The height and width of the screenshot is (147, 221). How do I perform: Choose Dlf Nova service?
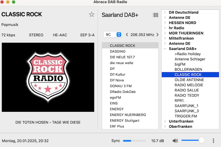[x=130, y=80]
